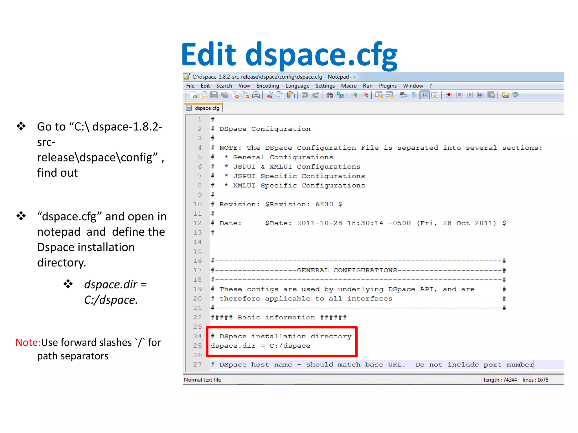The image size is (578, 433).
Task: Click the New file icon
Action: [193, 95]
